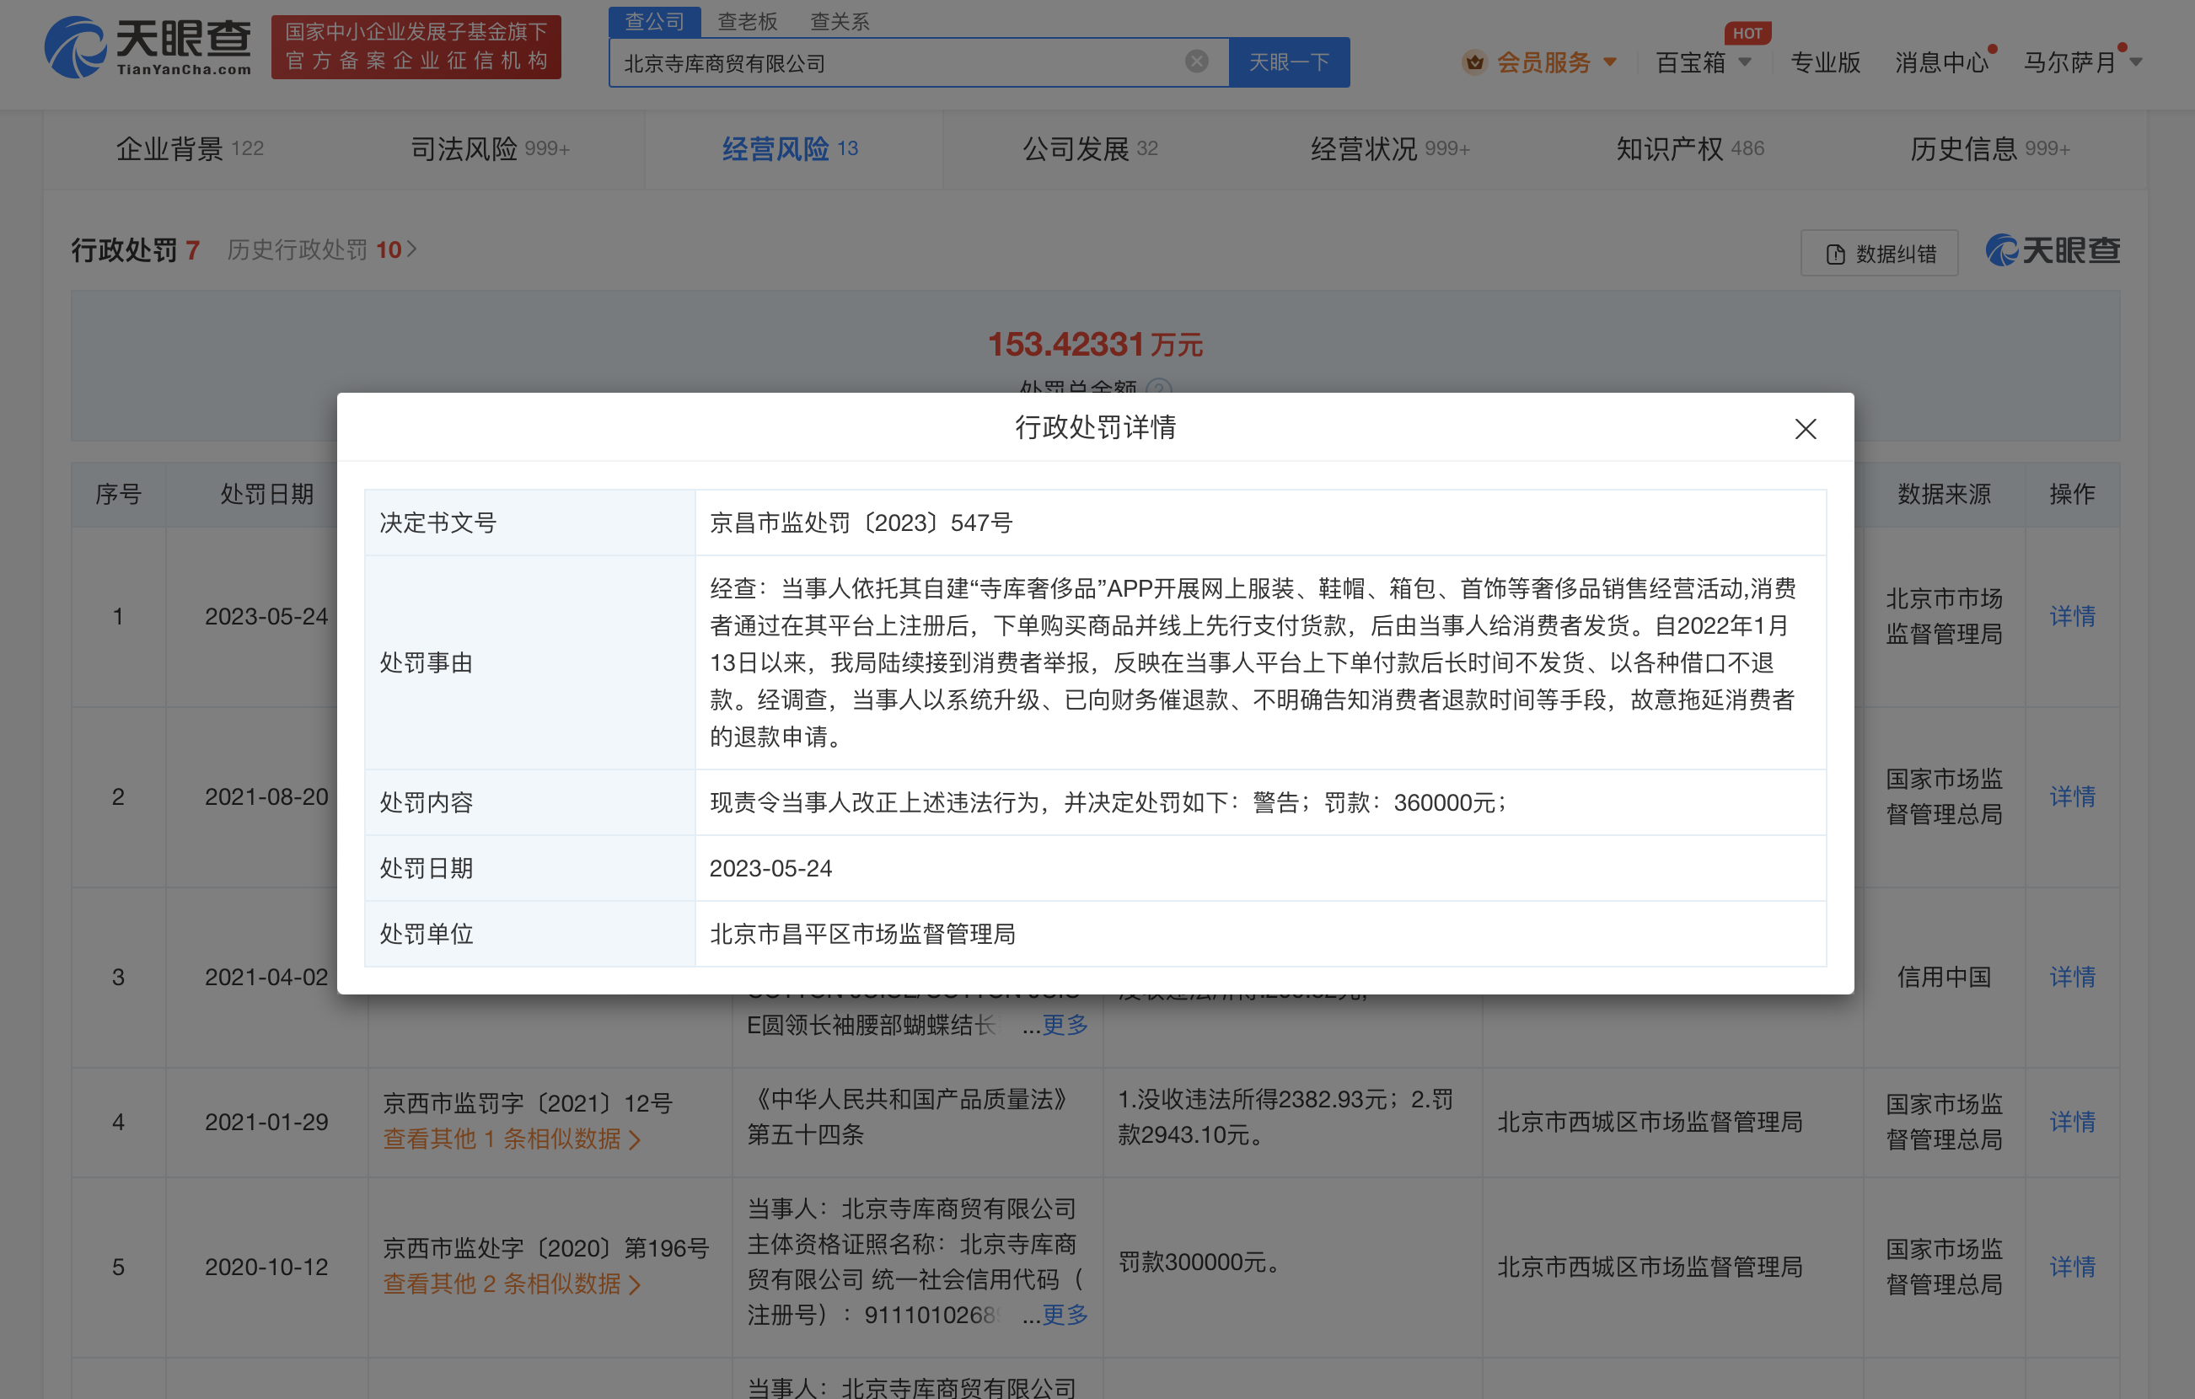Open 详情 for row 1 dated 2023-05-24
2195x1399 pixels.
pos(2072,616)
